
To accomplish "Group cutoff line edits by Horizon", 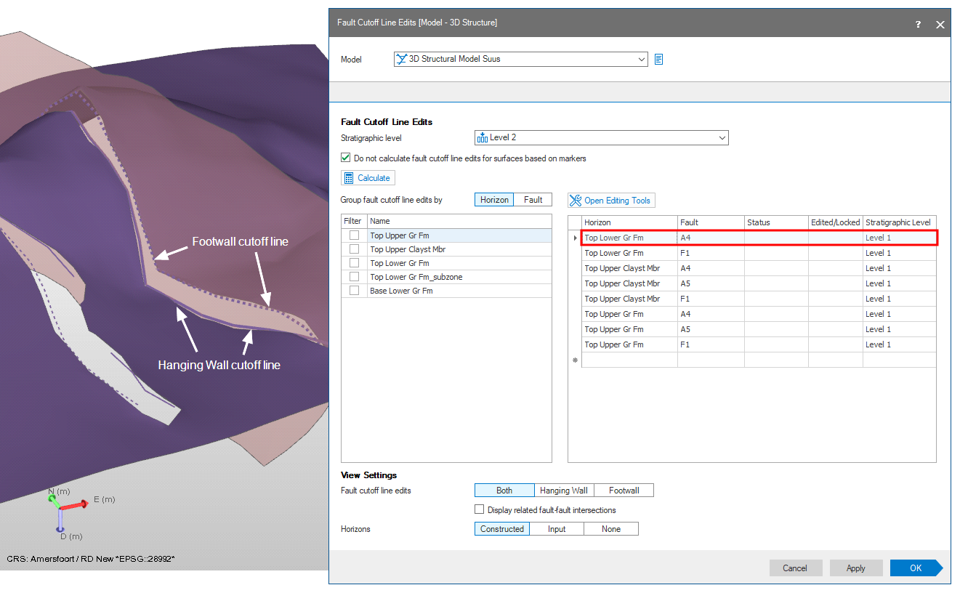I will tap(494, 199).
